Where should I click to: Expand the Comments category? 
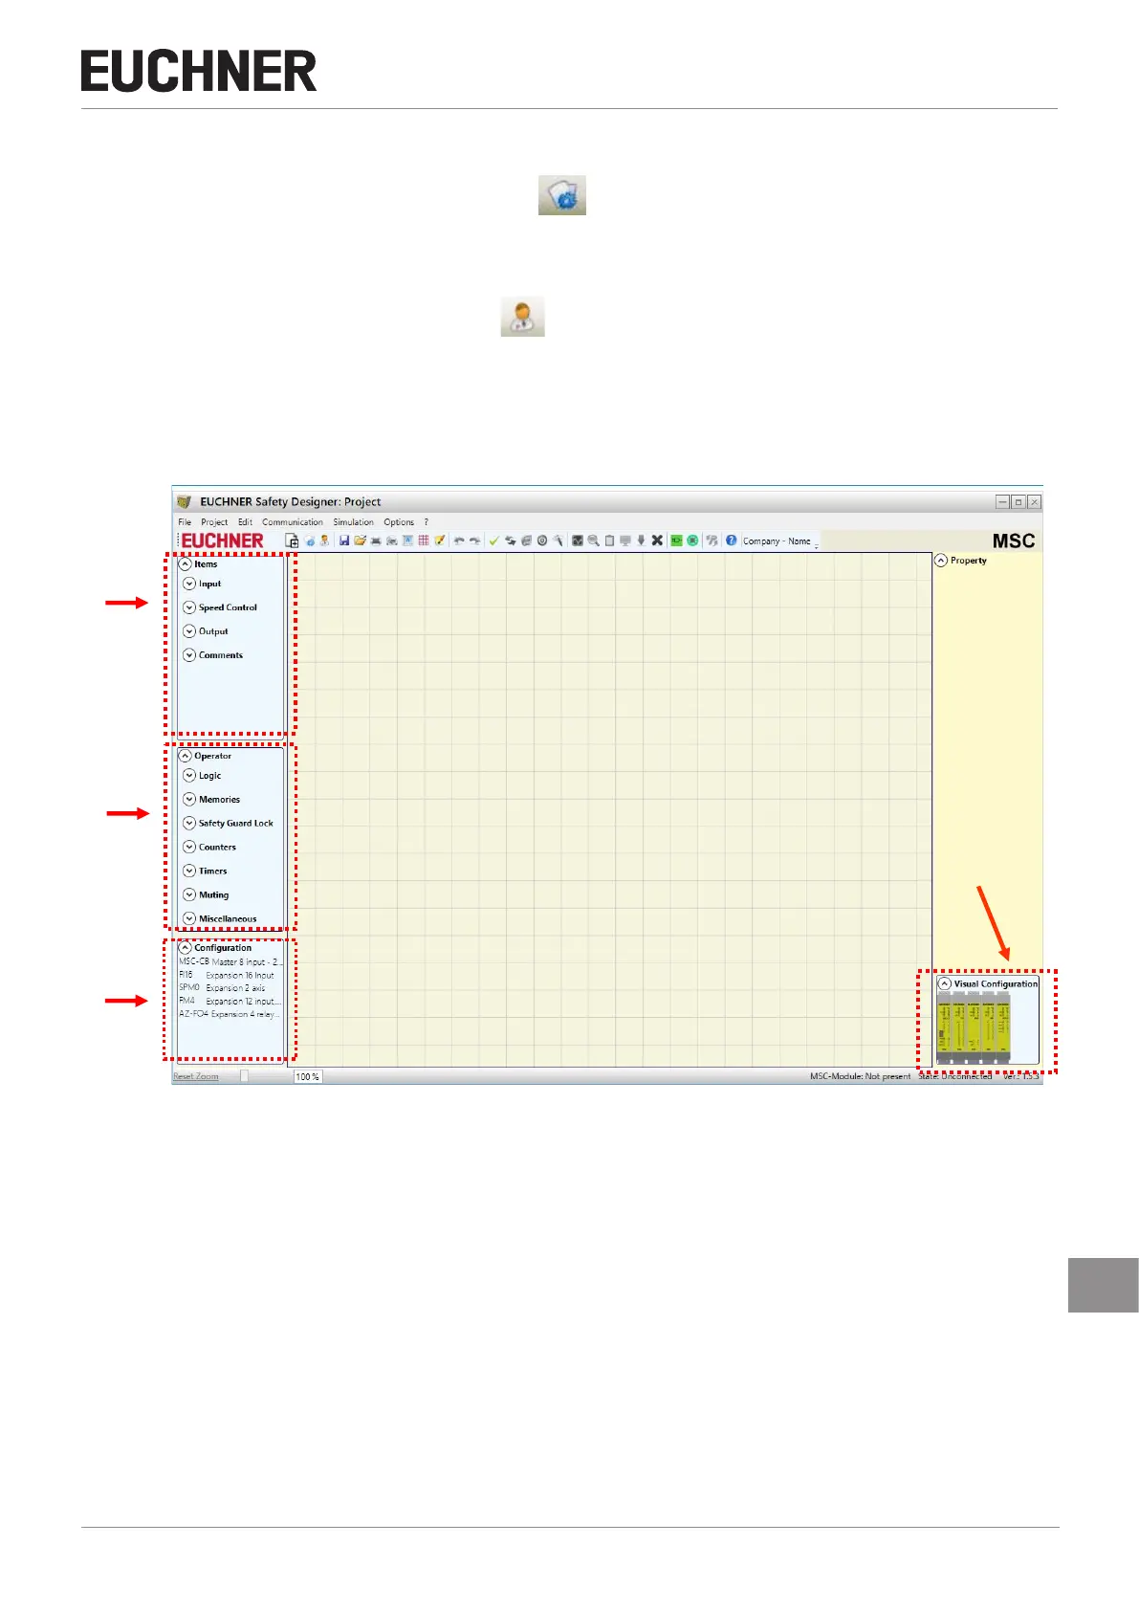189,655
